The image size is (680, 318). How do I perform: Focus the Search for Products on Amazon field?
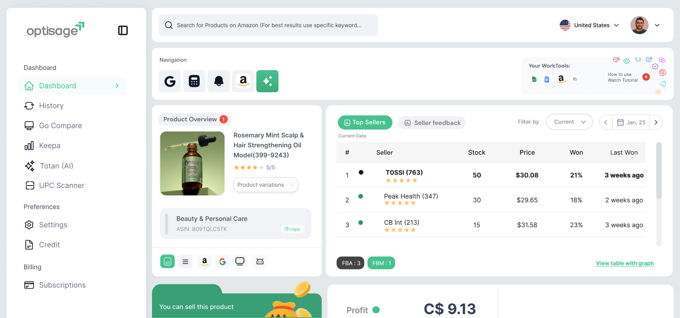click(268, 25)
